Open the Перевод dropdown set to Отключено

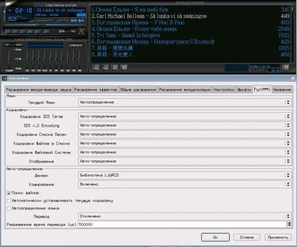click(185, 216)
